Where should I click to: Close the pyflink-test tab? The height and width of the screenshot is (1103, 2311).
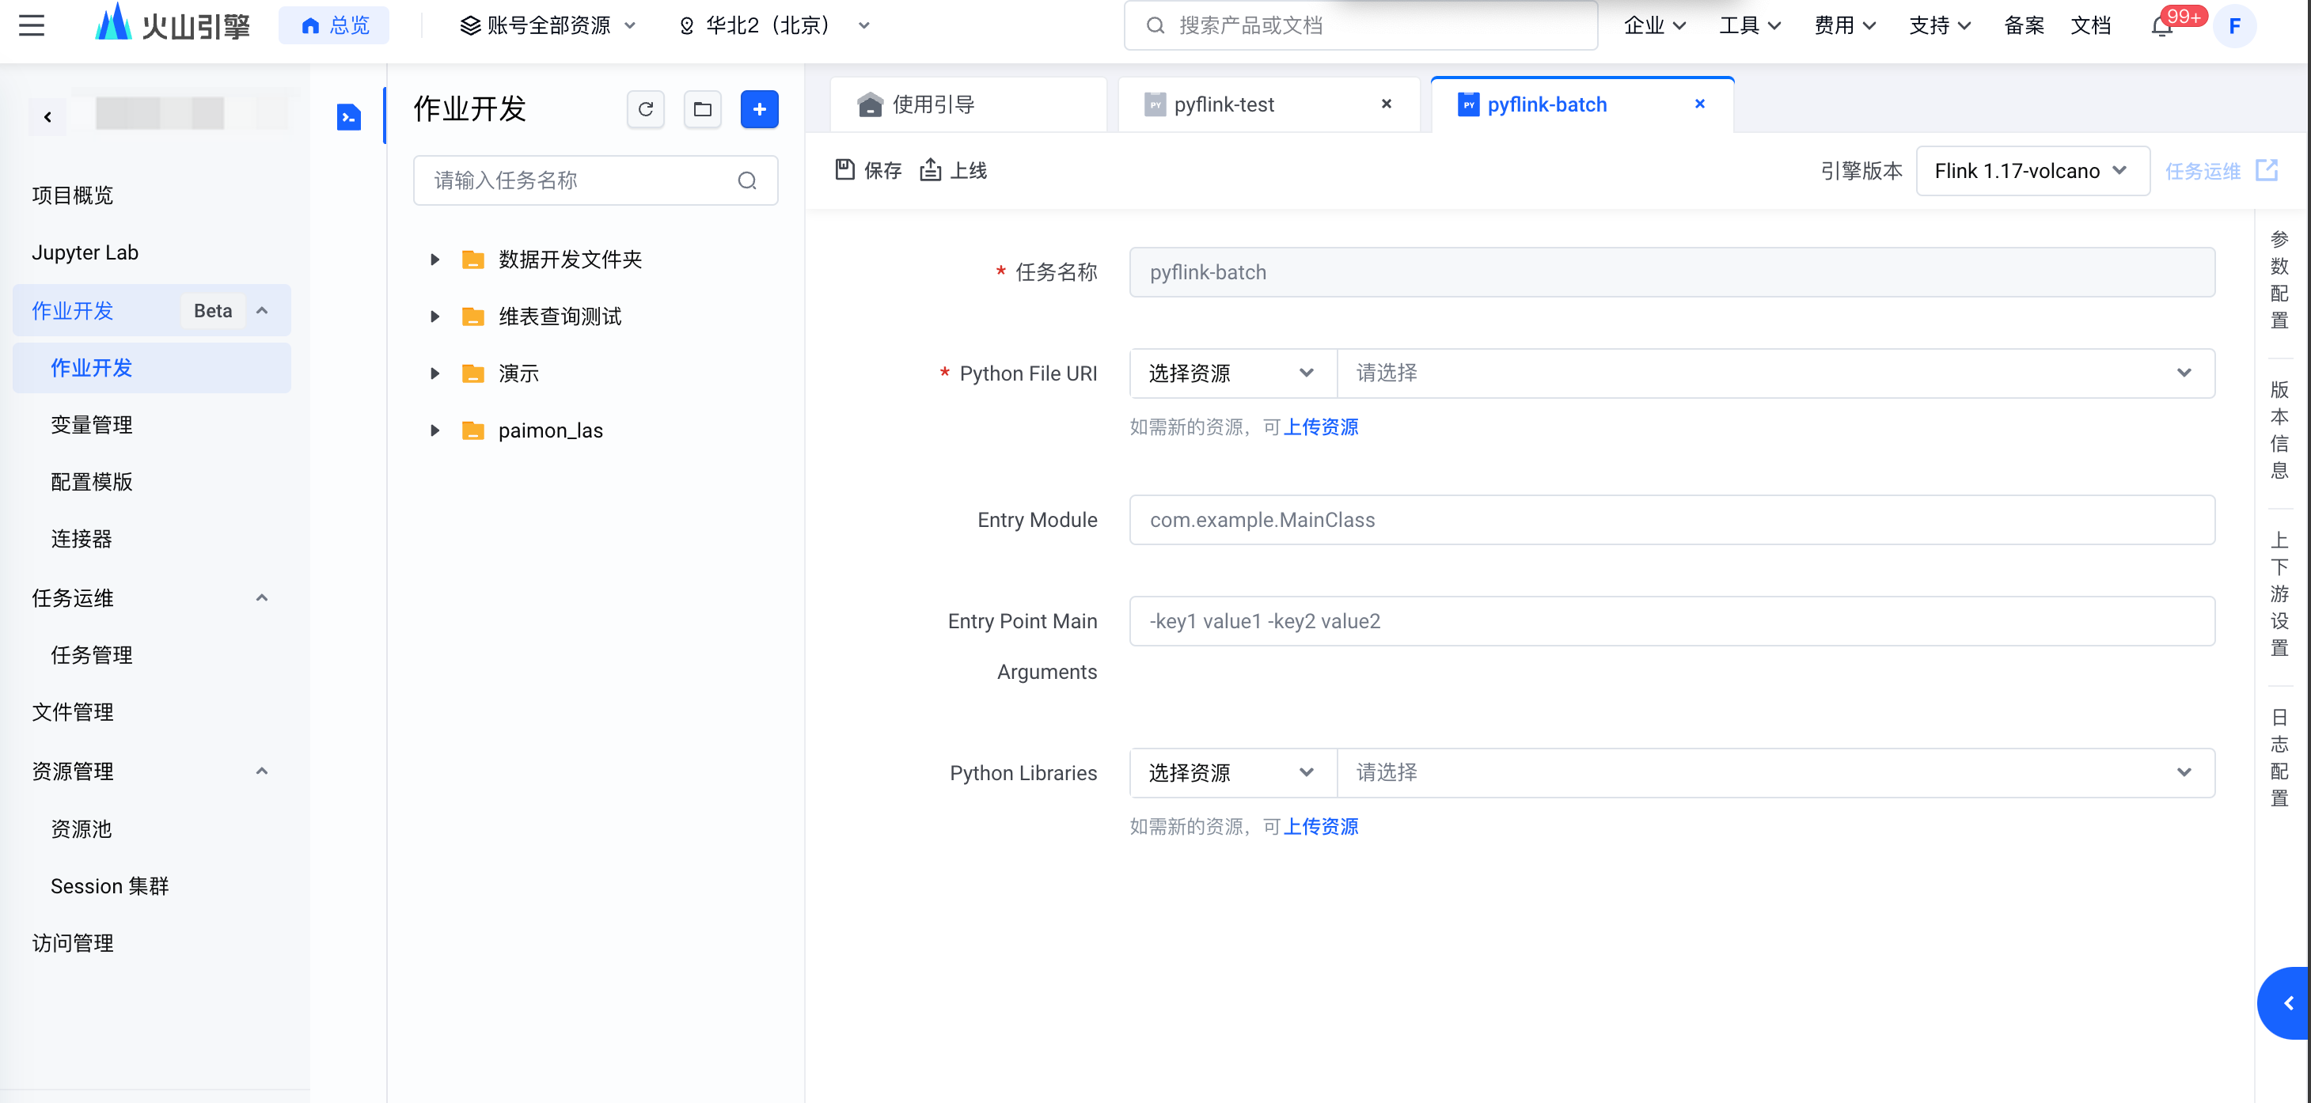pyautogui.click(x=1387, y=104)
